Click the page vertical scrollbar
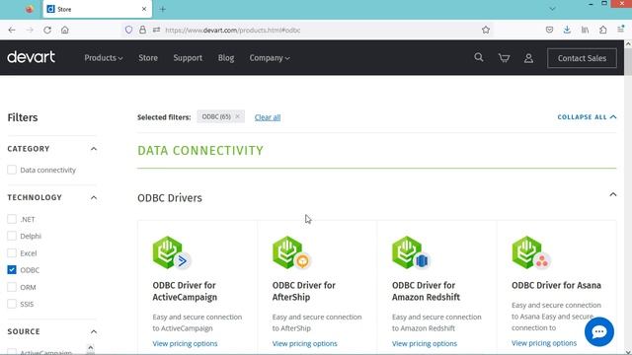Image resolution: width=632 pixels, height=355 pixels. pos(628,62)
